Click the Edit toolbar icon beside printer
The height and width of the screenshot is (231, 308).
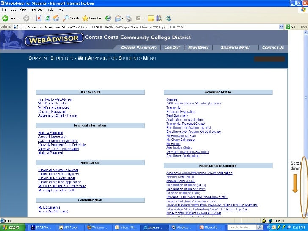pyautogui.click(x=138, y=18)
